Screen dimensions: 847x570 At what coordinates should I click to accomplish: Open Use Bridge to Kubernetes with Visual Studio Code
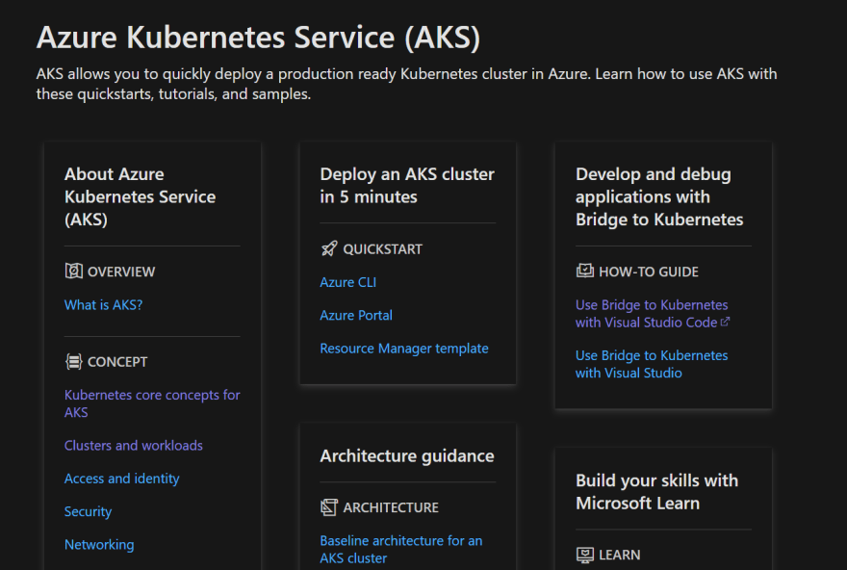(x=653, y=313)
